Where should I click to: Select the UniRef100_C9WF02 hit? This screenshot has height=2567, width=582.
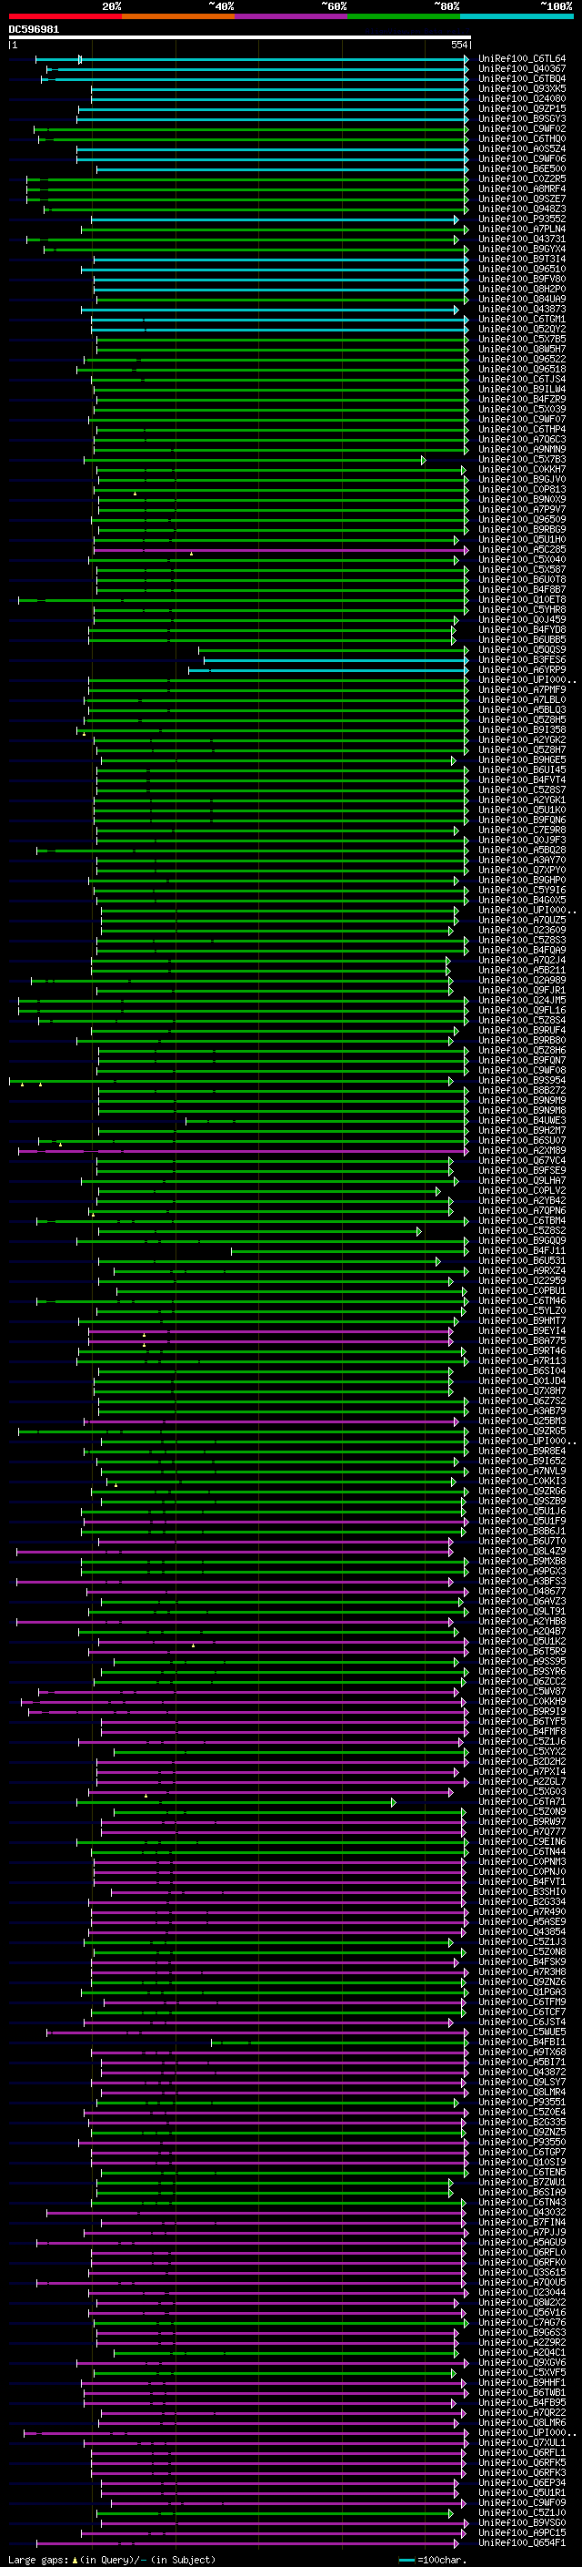[x=521, y=128]
